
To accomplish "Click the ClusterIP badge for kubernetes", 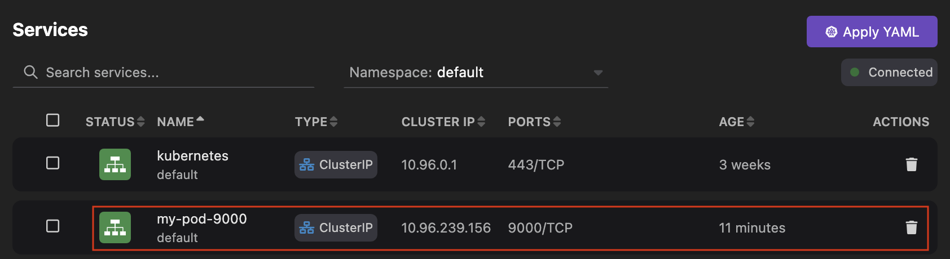I will tap(336, 164).
